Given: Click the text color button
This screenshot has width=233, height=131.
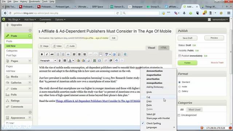Looking at the screenshot, I should point(70,60).
